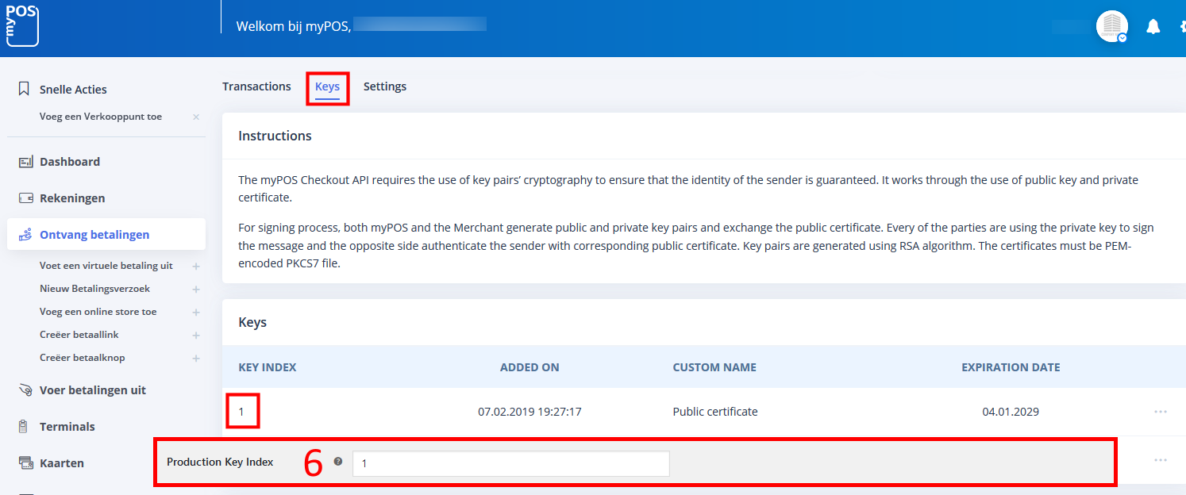
Task: Click the Production Key Index input field
Action: pyautogui.click(x=510, y=463)
